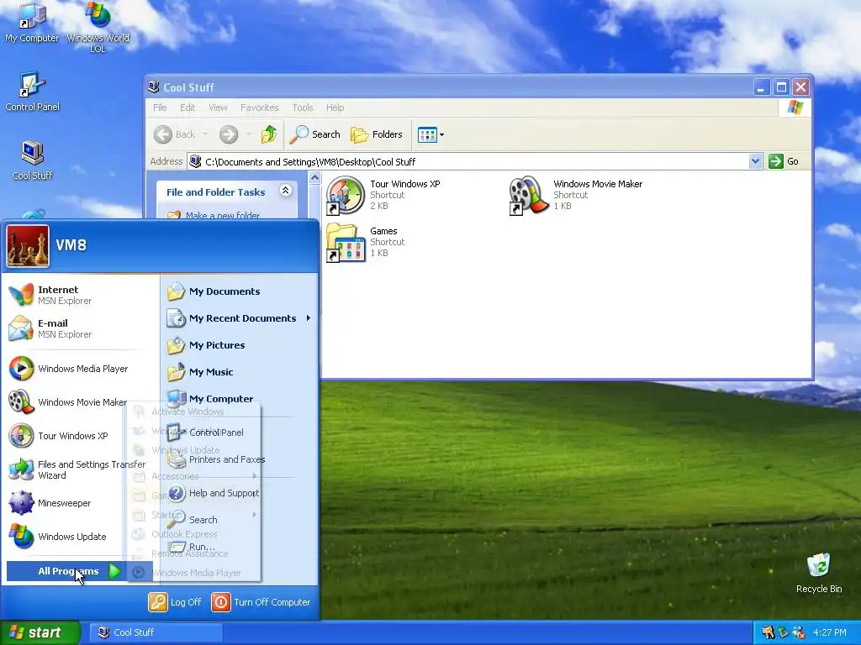
Task: Launch Tour Windows XP from Start menu
Action: tap(80, 436)
